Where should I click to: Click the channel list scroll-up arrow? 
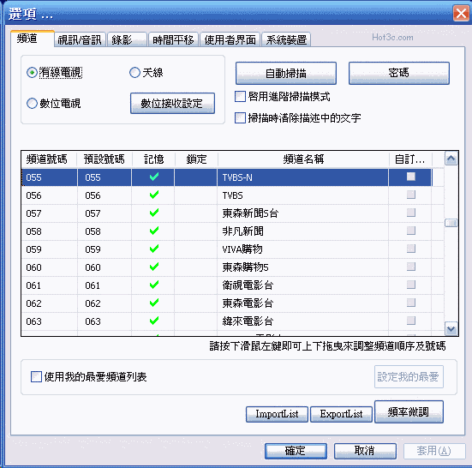[x=451, y=159]
